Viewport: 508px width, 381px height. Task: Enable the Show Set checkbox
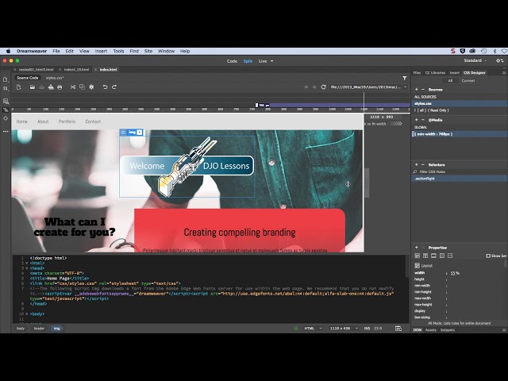click(x=488, y=256)
